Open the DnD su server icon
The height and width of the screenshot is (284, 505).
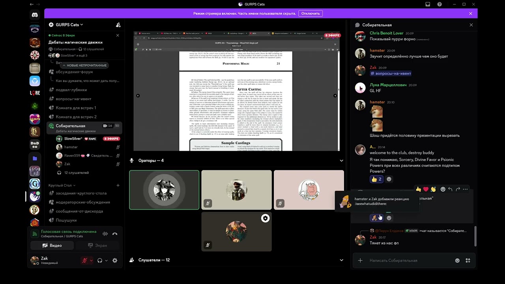coord(35,145)
